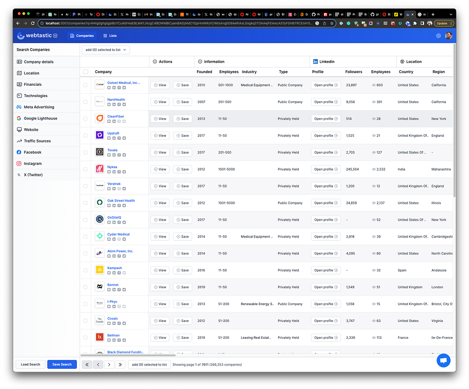Image resolution: width=469 pixels, height=389 pixels.
Task: Expand the Financials filter section
Action: tap(46, 85)
